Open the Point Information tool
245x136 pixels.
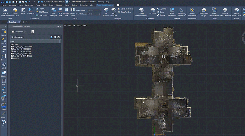172,12
